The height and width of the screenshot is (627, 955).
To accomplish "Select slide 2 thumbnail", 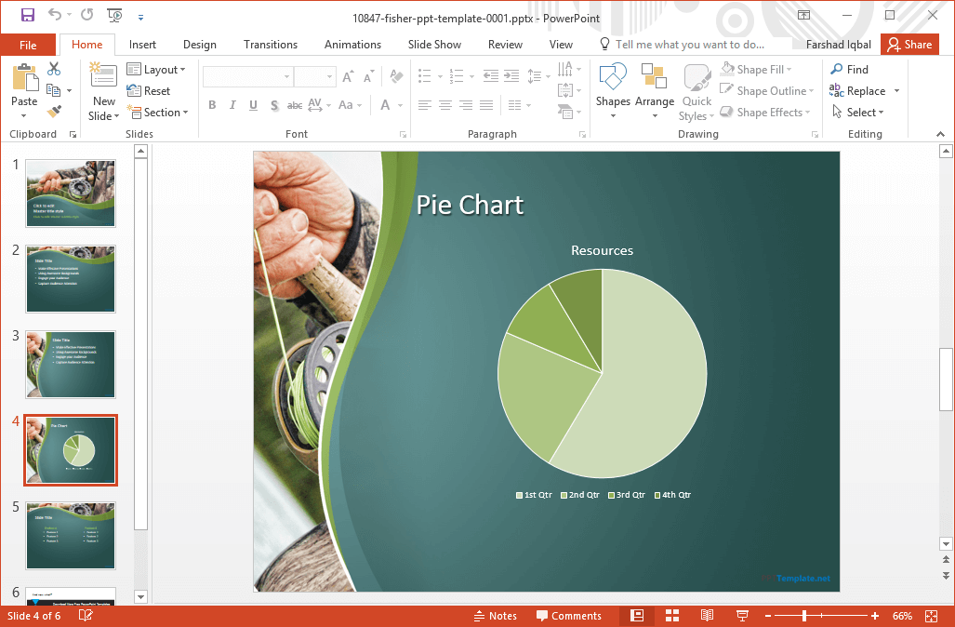I will pos(71,279).
